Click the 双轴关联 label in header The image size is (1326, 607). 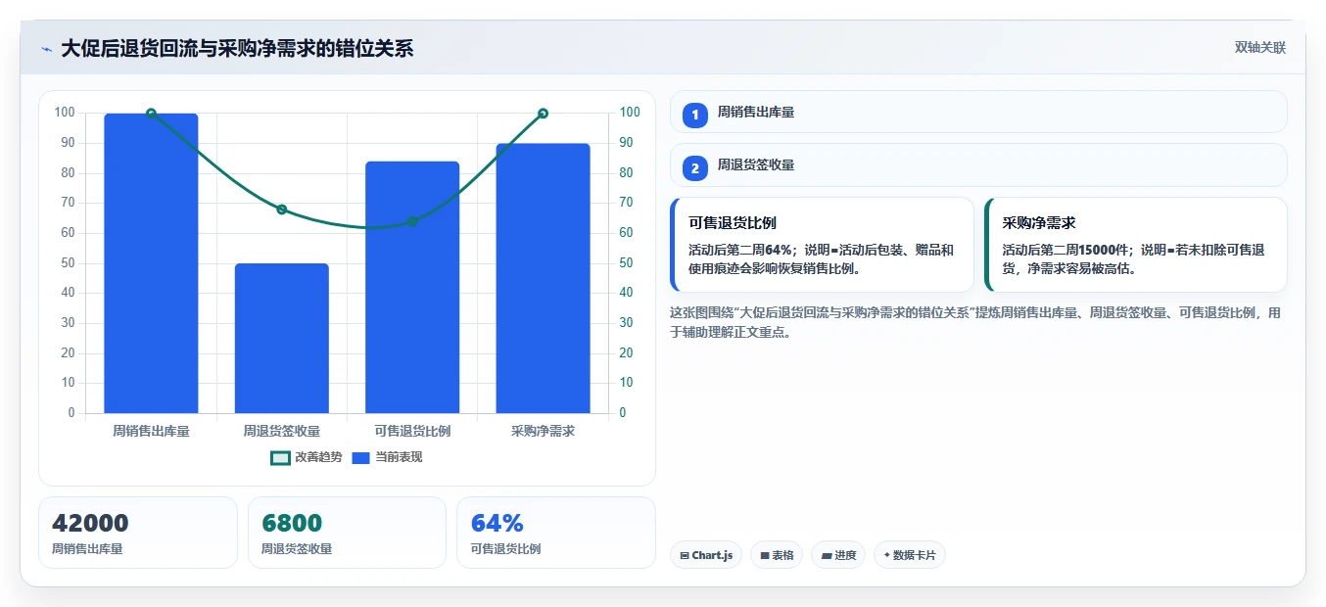click(x=1259, y=48)
